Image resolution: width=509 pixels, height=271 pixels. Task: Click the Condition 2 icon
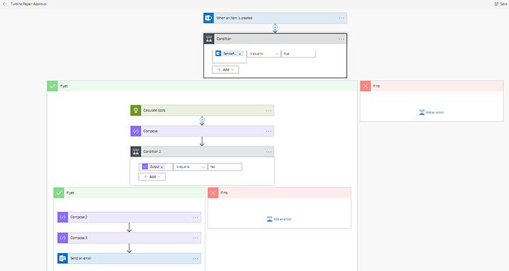tap(136, 152)
